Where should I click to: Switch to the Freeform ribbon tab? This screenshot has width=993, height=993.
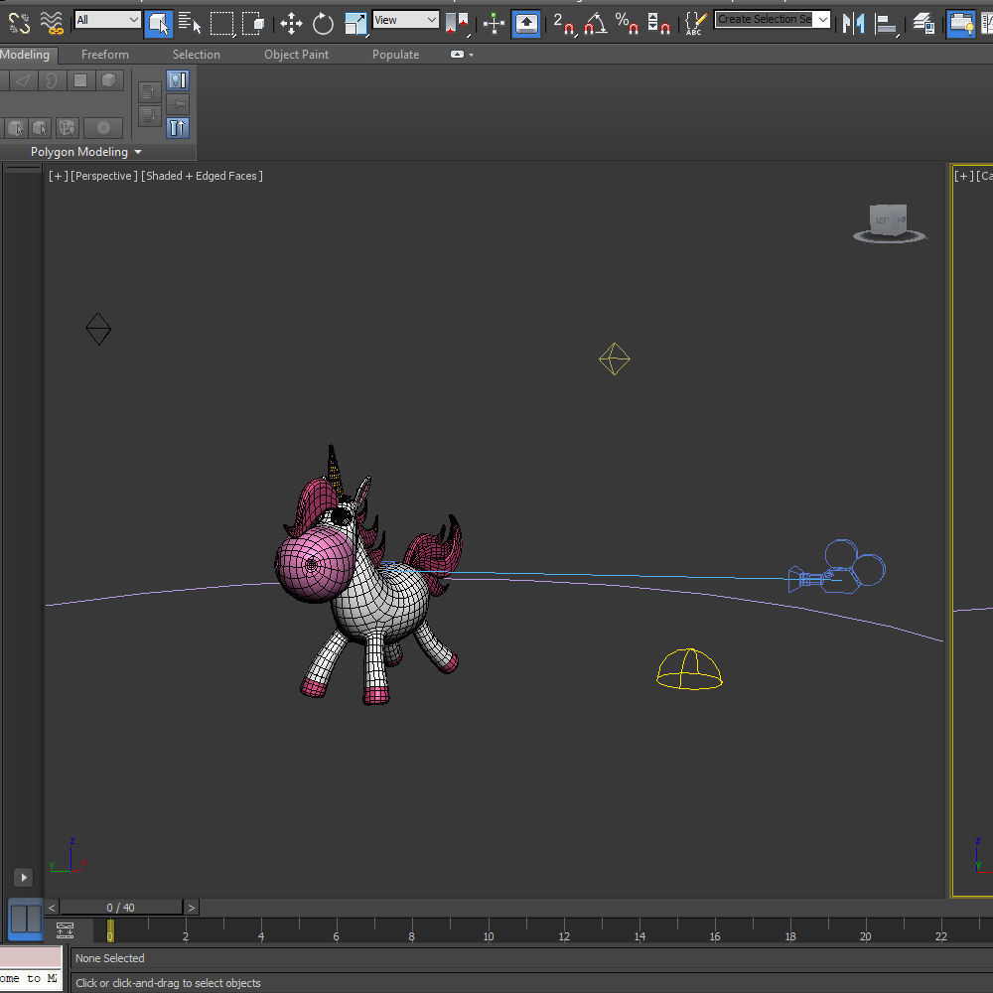(x=105, y=55)
